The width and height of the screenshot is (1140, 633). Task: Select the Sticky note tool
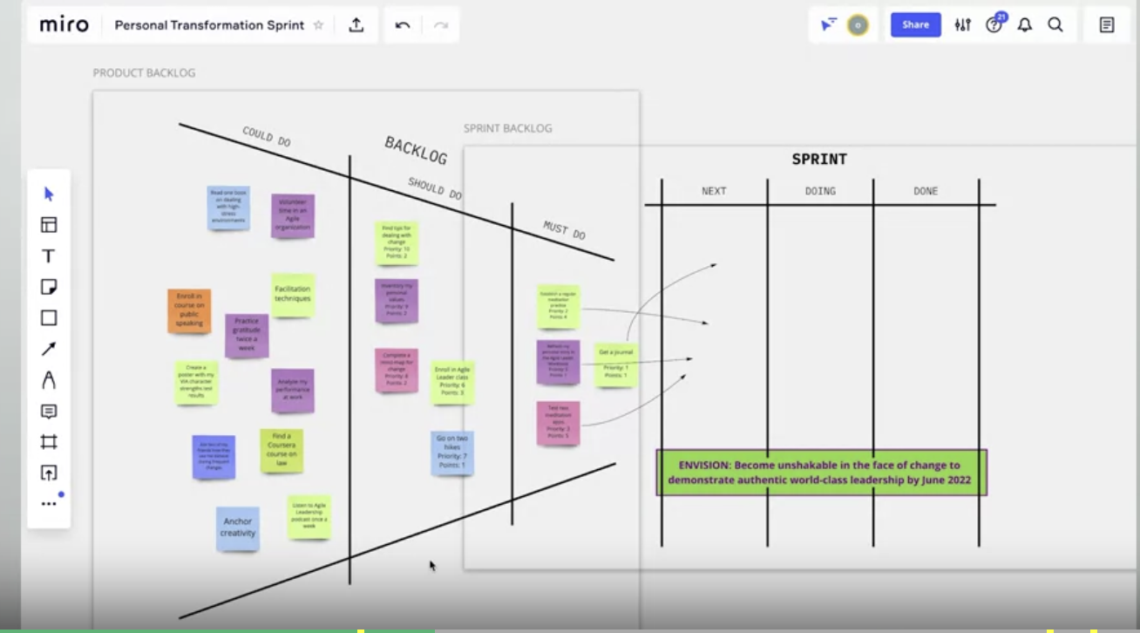(49, 287)
